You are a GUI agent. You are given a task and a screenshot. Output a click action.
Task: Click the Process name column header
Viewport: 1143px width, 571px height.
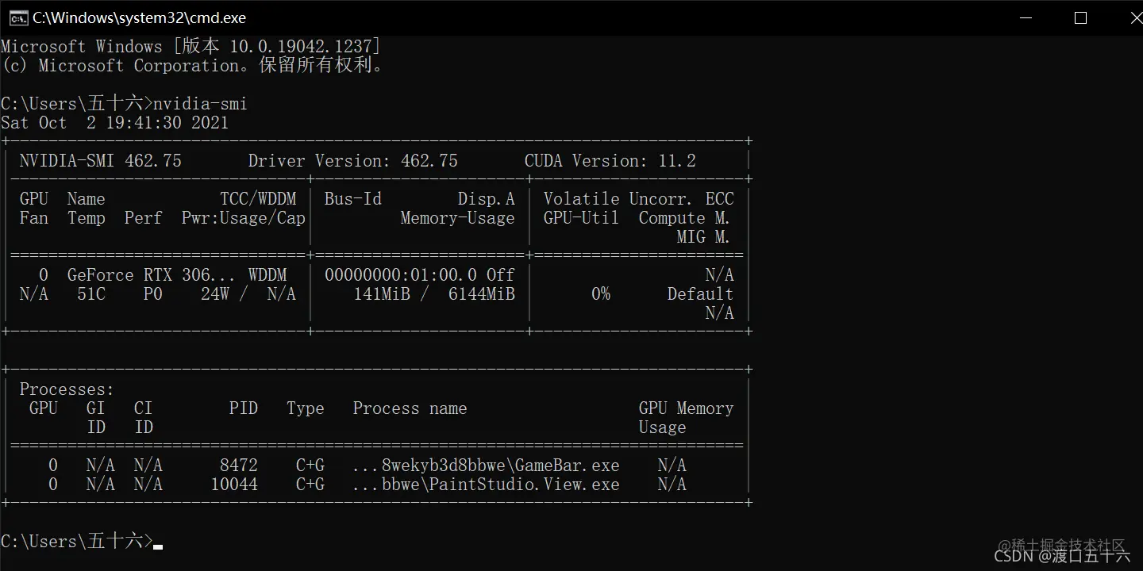tap(410, 408)
